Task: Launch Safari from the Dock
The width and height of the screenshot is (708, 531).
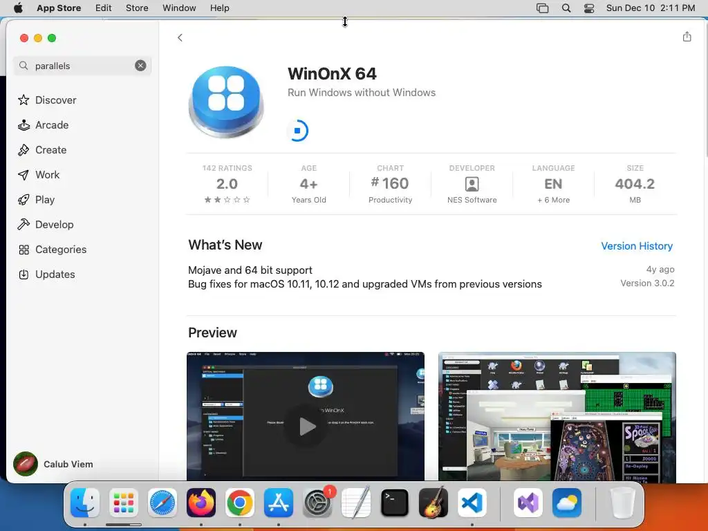Action: click(162, 503)
